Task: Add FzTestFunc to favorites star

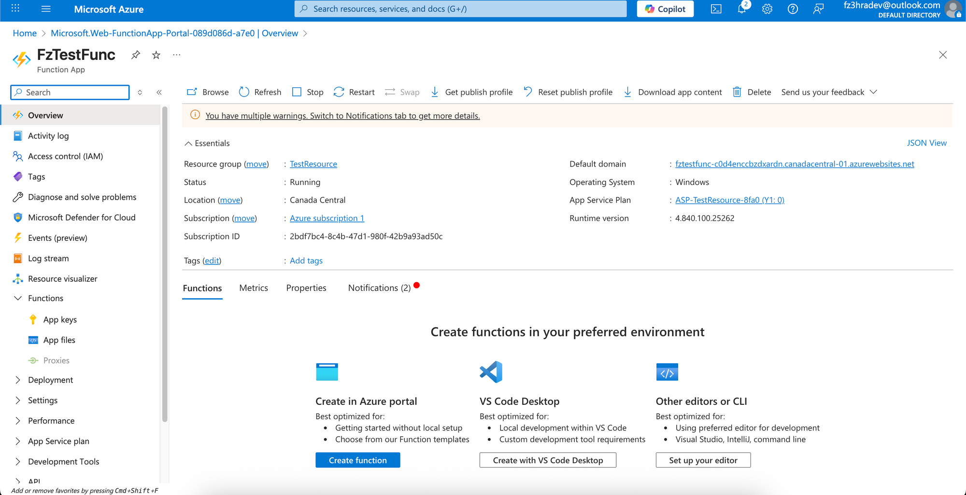Action: pos(156,55)
